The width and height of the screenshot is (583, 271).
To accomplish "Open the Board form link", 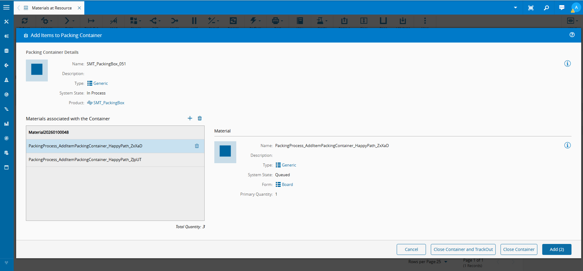I will pyautogui.click(x=287, y=184).
